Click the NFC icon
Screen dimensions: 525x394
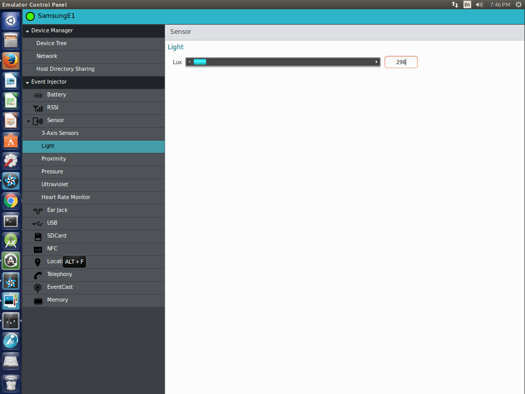[38, 249]
